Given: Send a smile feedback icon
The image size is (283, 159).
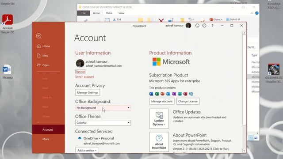Looking at the screenshot, I should tap(197, 26).
